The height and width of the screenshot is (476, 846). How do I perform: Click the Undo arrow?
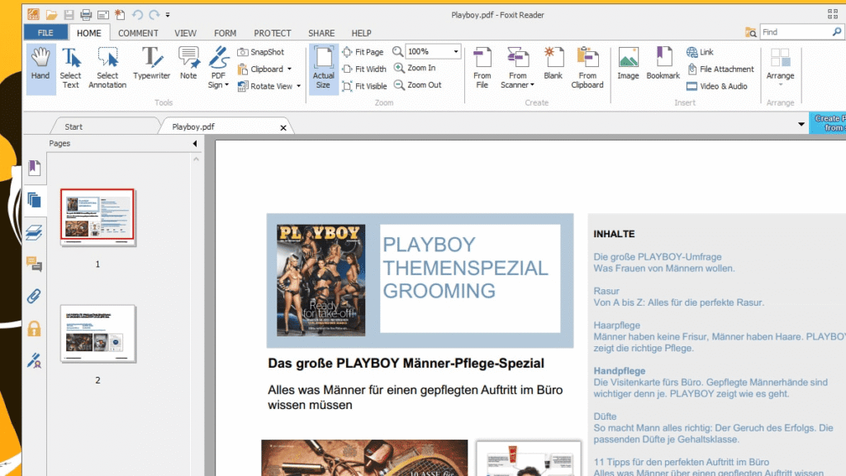click(x=138, y=15)
